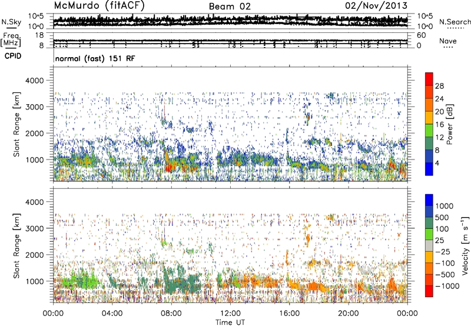Pick the dark blue 500–1000 Velocity segment
This screenshot has width=471, height=326.
click(429, 212)
